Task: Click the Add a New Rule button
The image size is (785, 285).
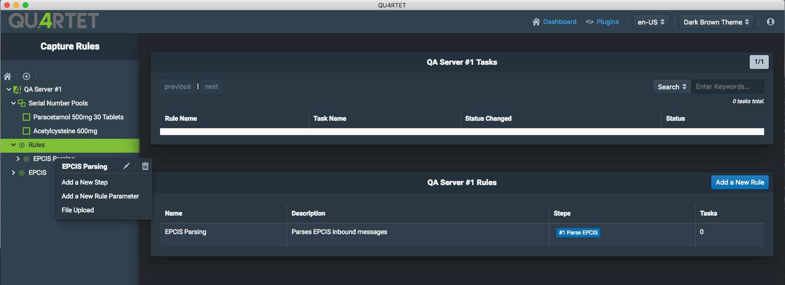Action: 740,182
